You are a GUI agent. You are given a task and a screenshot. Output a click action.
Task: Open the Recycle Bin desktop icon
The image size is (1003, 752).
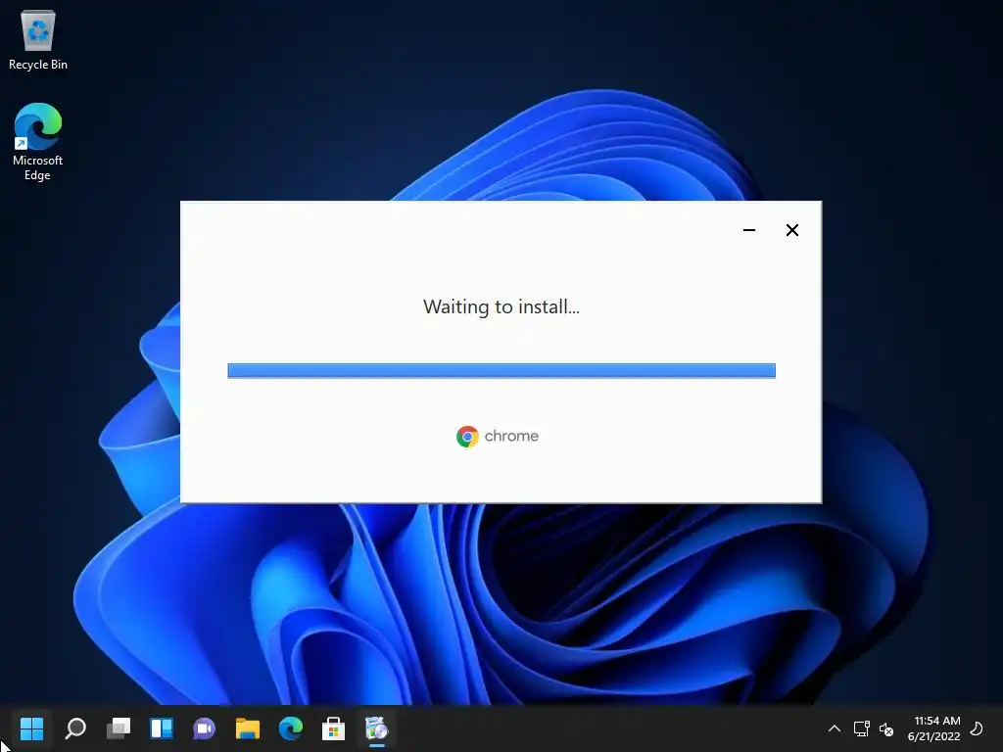pos(38,39)
